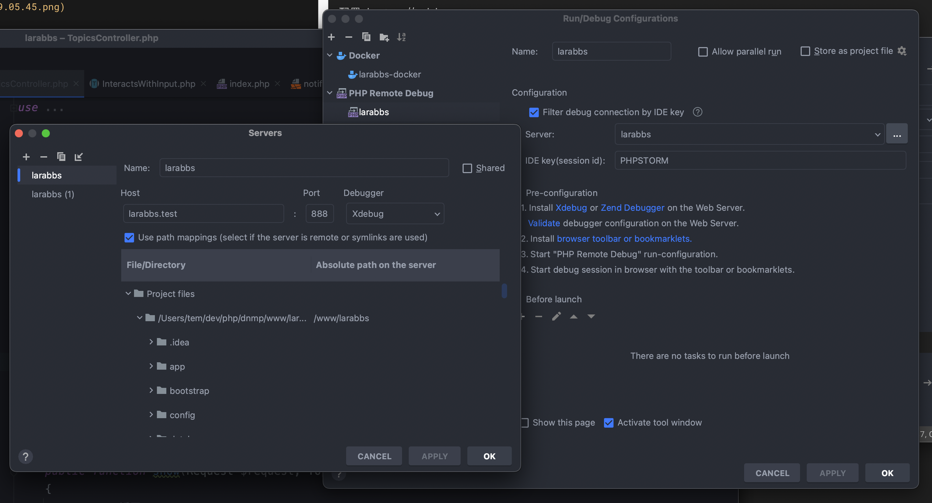This screenshot has width=932, height=503.
Task: Click save to folder icon in Run/Debug
Action: tap(384, 37)
